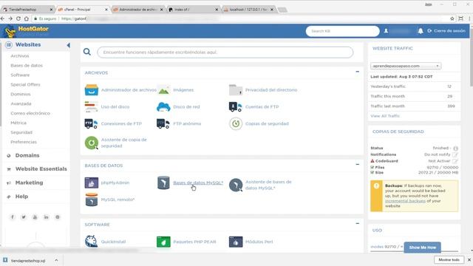Toggle the Size checkbox in backups panel

tap(372, 172)
